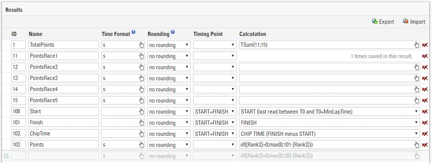Open the Calculation dropdown for ChipTime

click(x=329, y=134)
